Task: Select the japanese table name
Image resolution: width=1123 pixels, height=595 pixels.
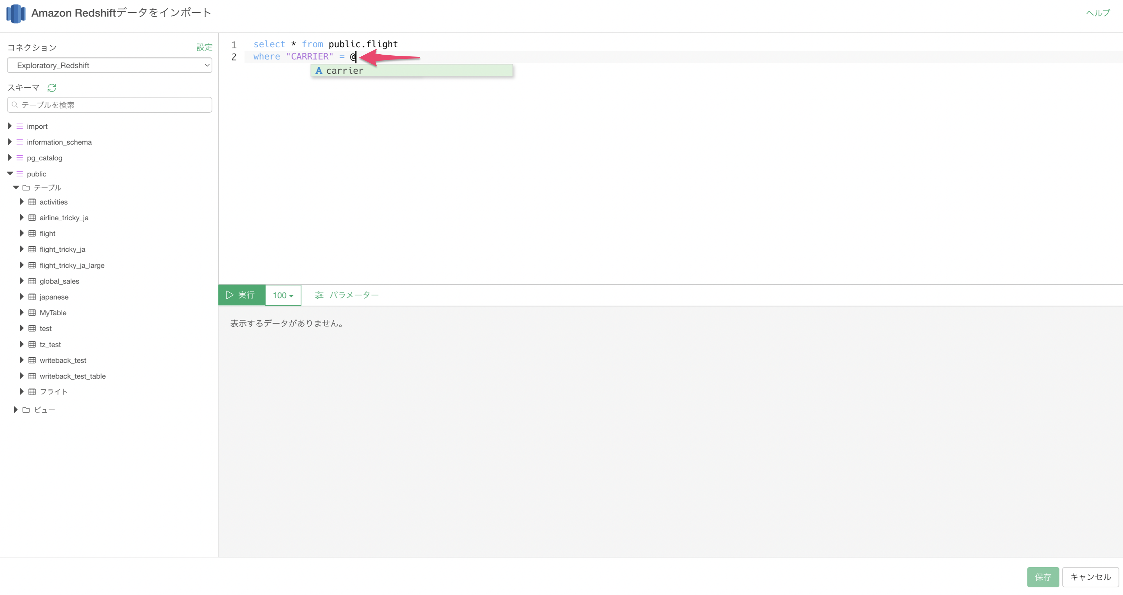Action: pyautogui.click(x=54, y=297)
